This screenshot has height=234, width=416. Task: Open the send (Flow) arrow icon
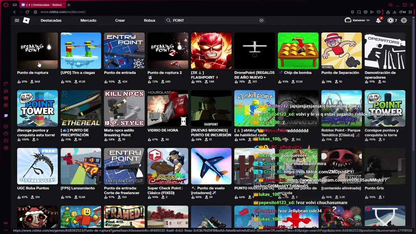(372, 12)
